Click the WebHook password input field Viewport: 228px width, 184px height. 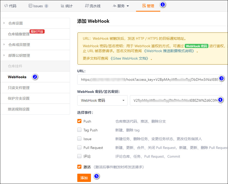click(176, 100)
